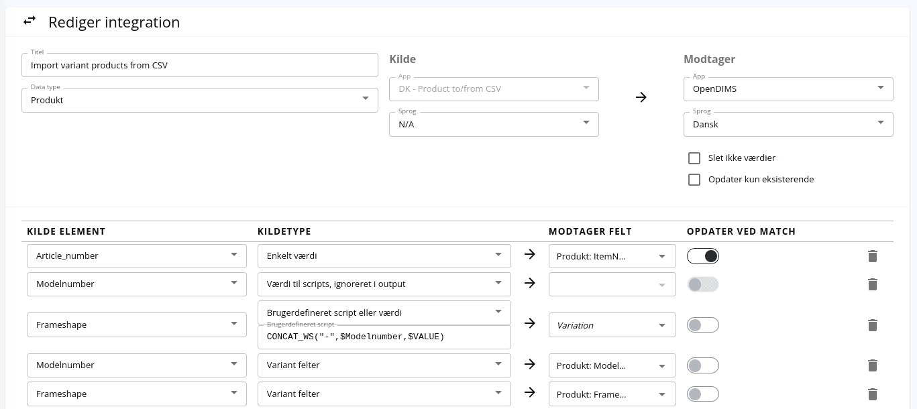Check the Opdater kun eksisterende checkbox
Screen dimensions: 917x409
pyautogui.click(x=694, y=180)
